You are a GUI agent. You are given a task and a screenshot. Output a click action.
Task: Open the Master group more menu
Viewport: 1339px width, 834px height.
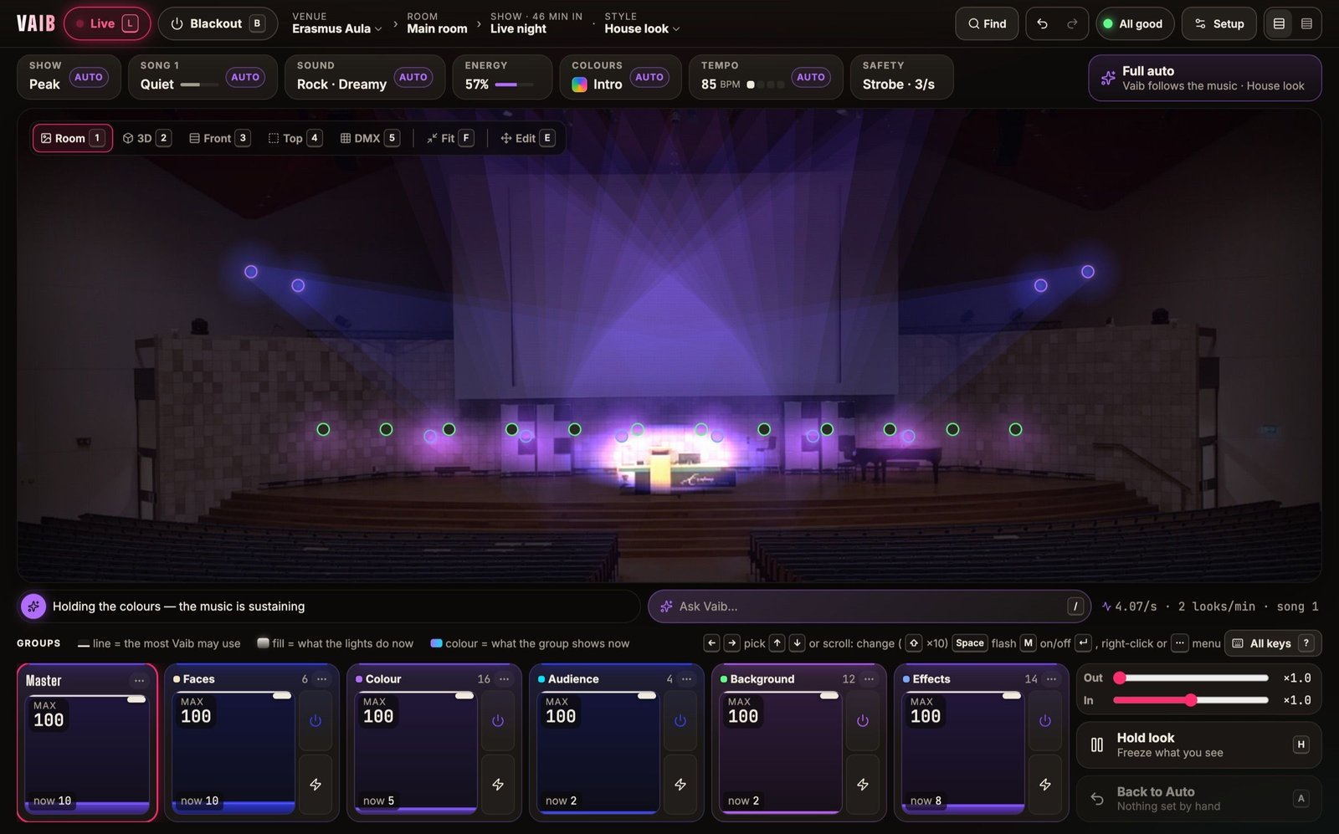click(139, 680)
